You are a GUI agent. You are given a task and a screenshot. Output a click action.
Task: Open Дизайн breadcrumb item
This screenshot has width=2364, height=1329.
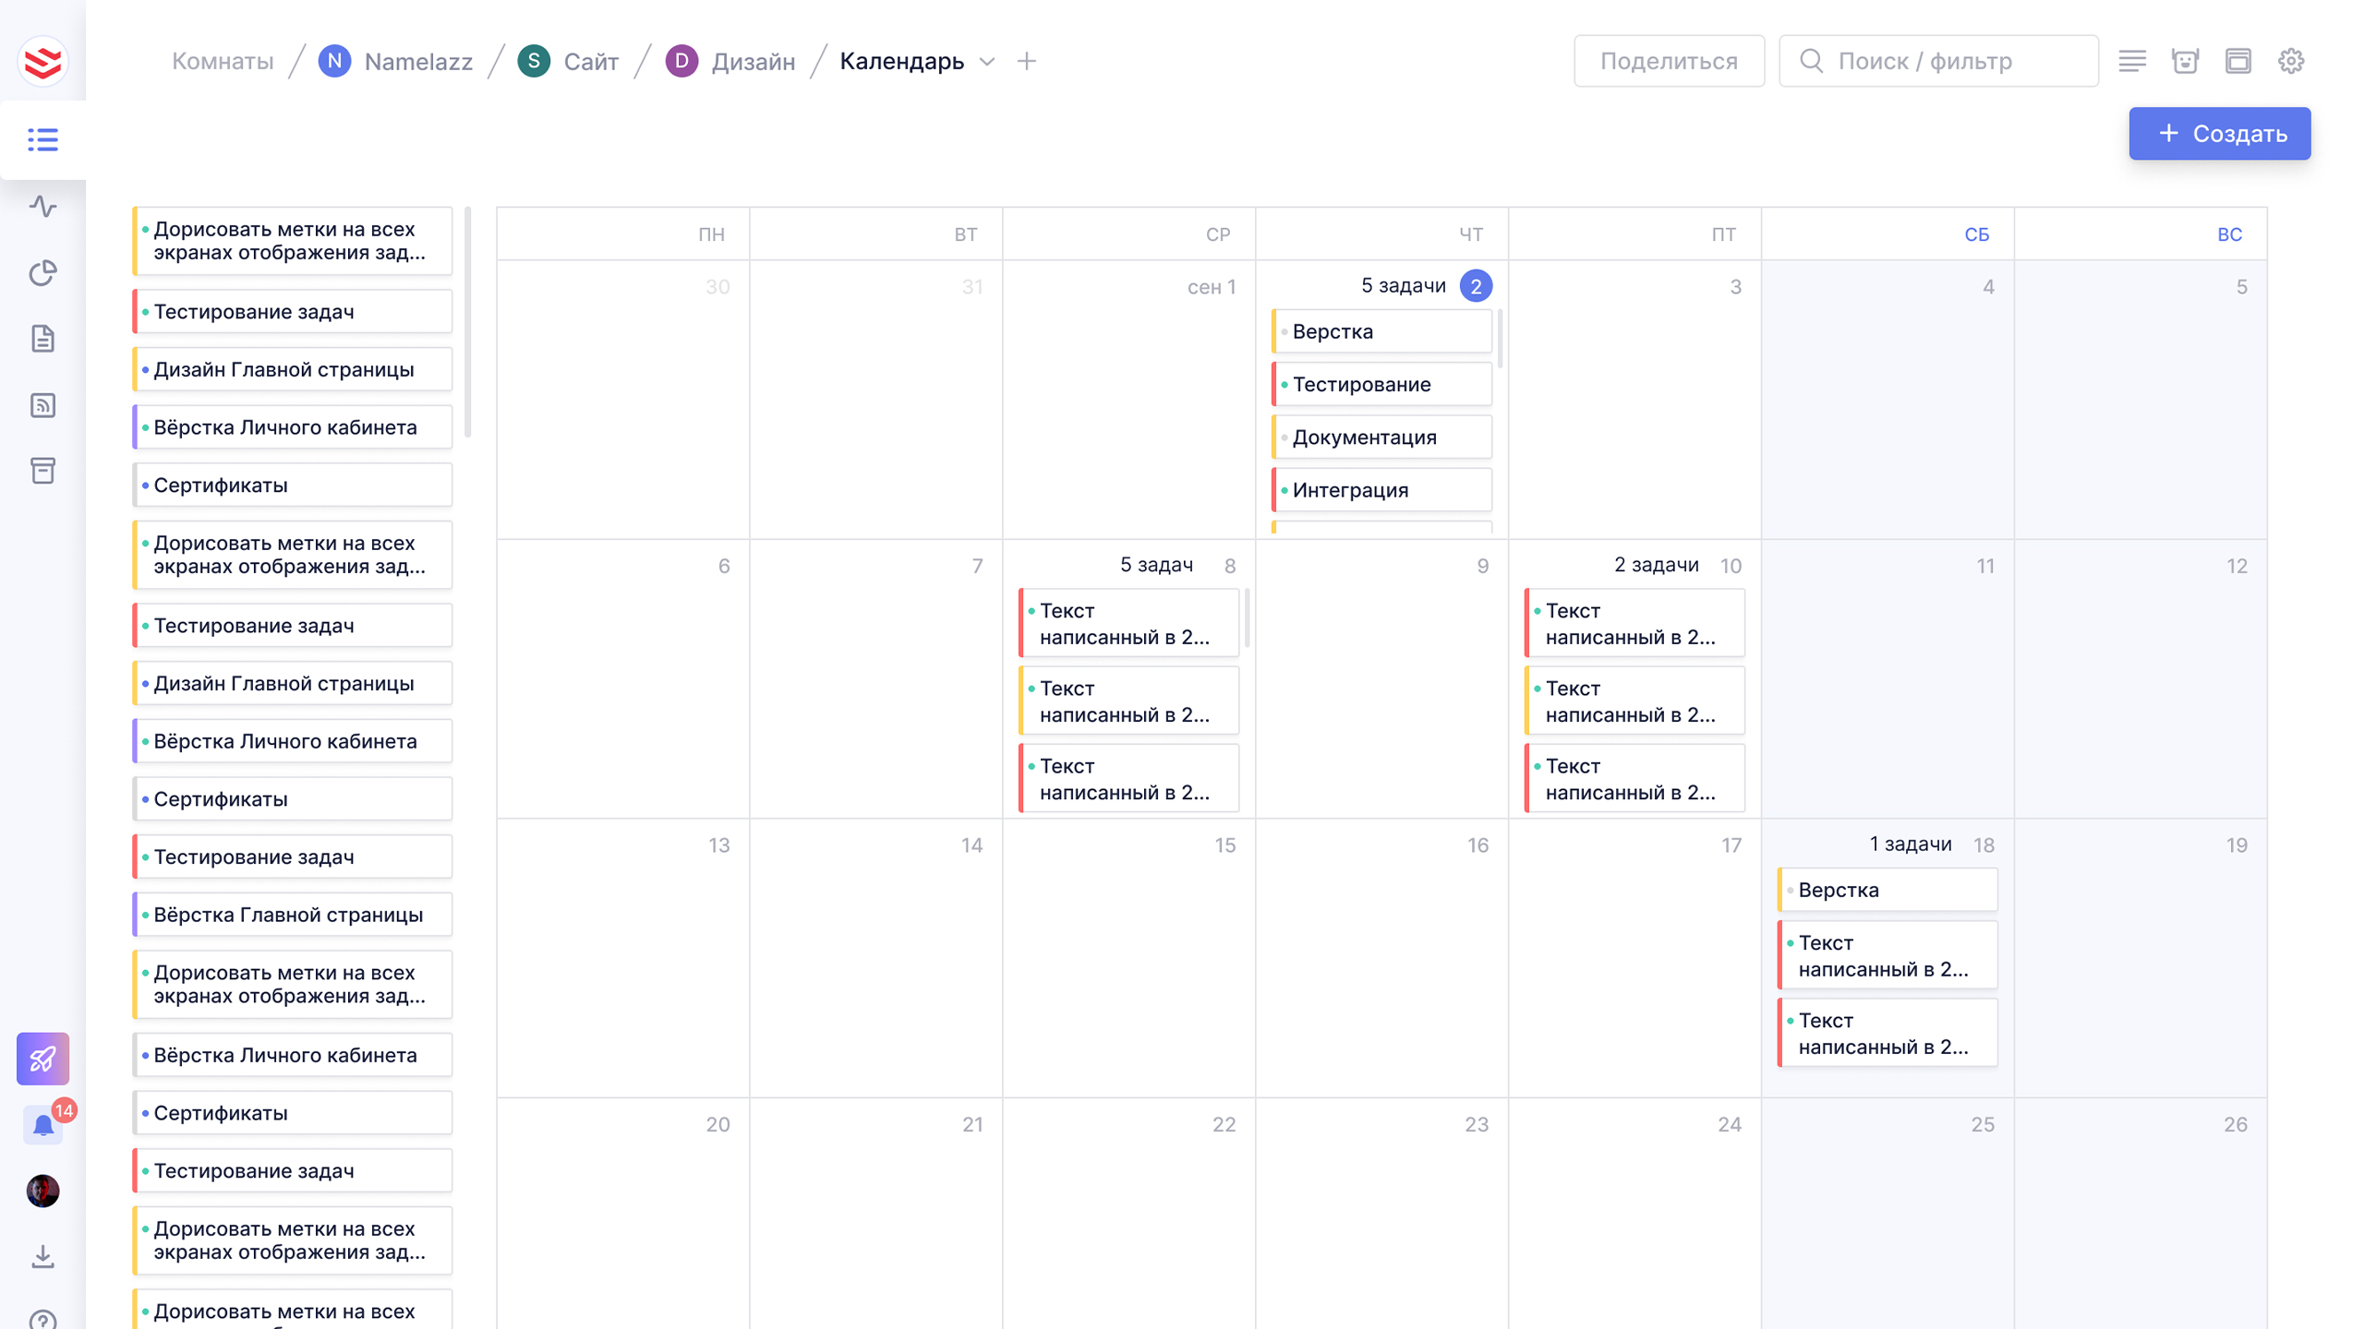coord(753,61)
